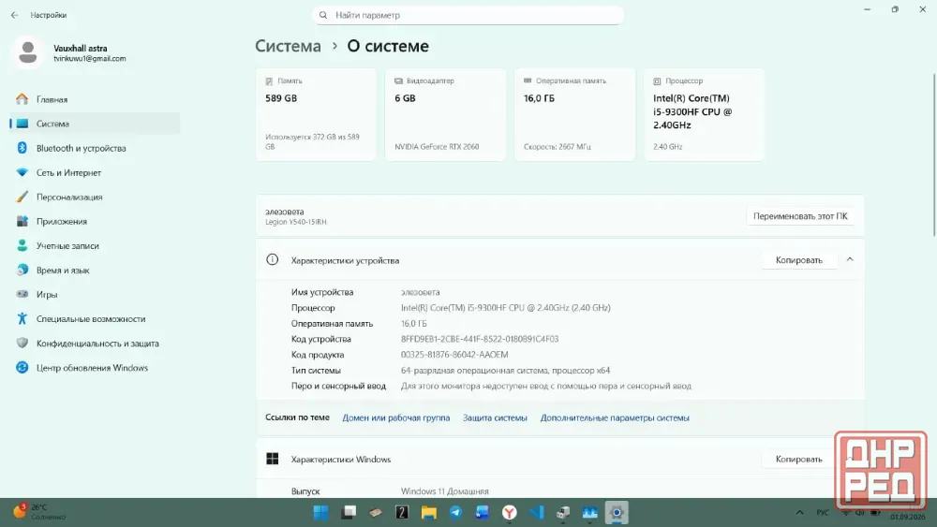Open Word from the taskbar

[x=483, y=513]
